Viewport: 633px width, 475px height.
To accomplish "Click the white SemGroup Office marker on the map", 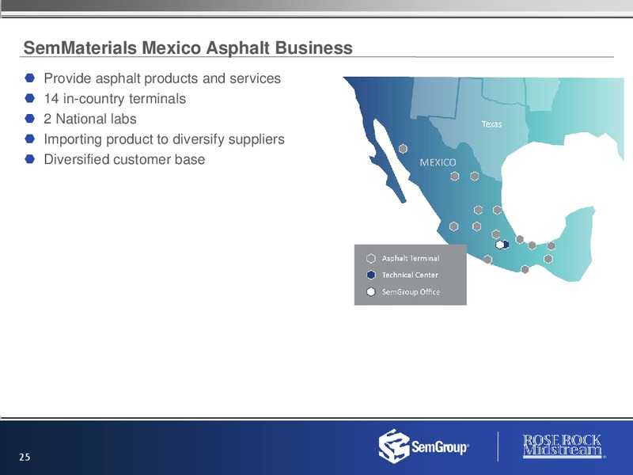I will tap(500, 245).
